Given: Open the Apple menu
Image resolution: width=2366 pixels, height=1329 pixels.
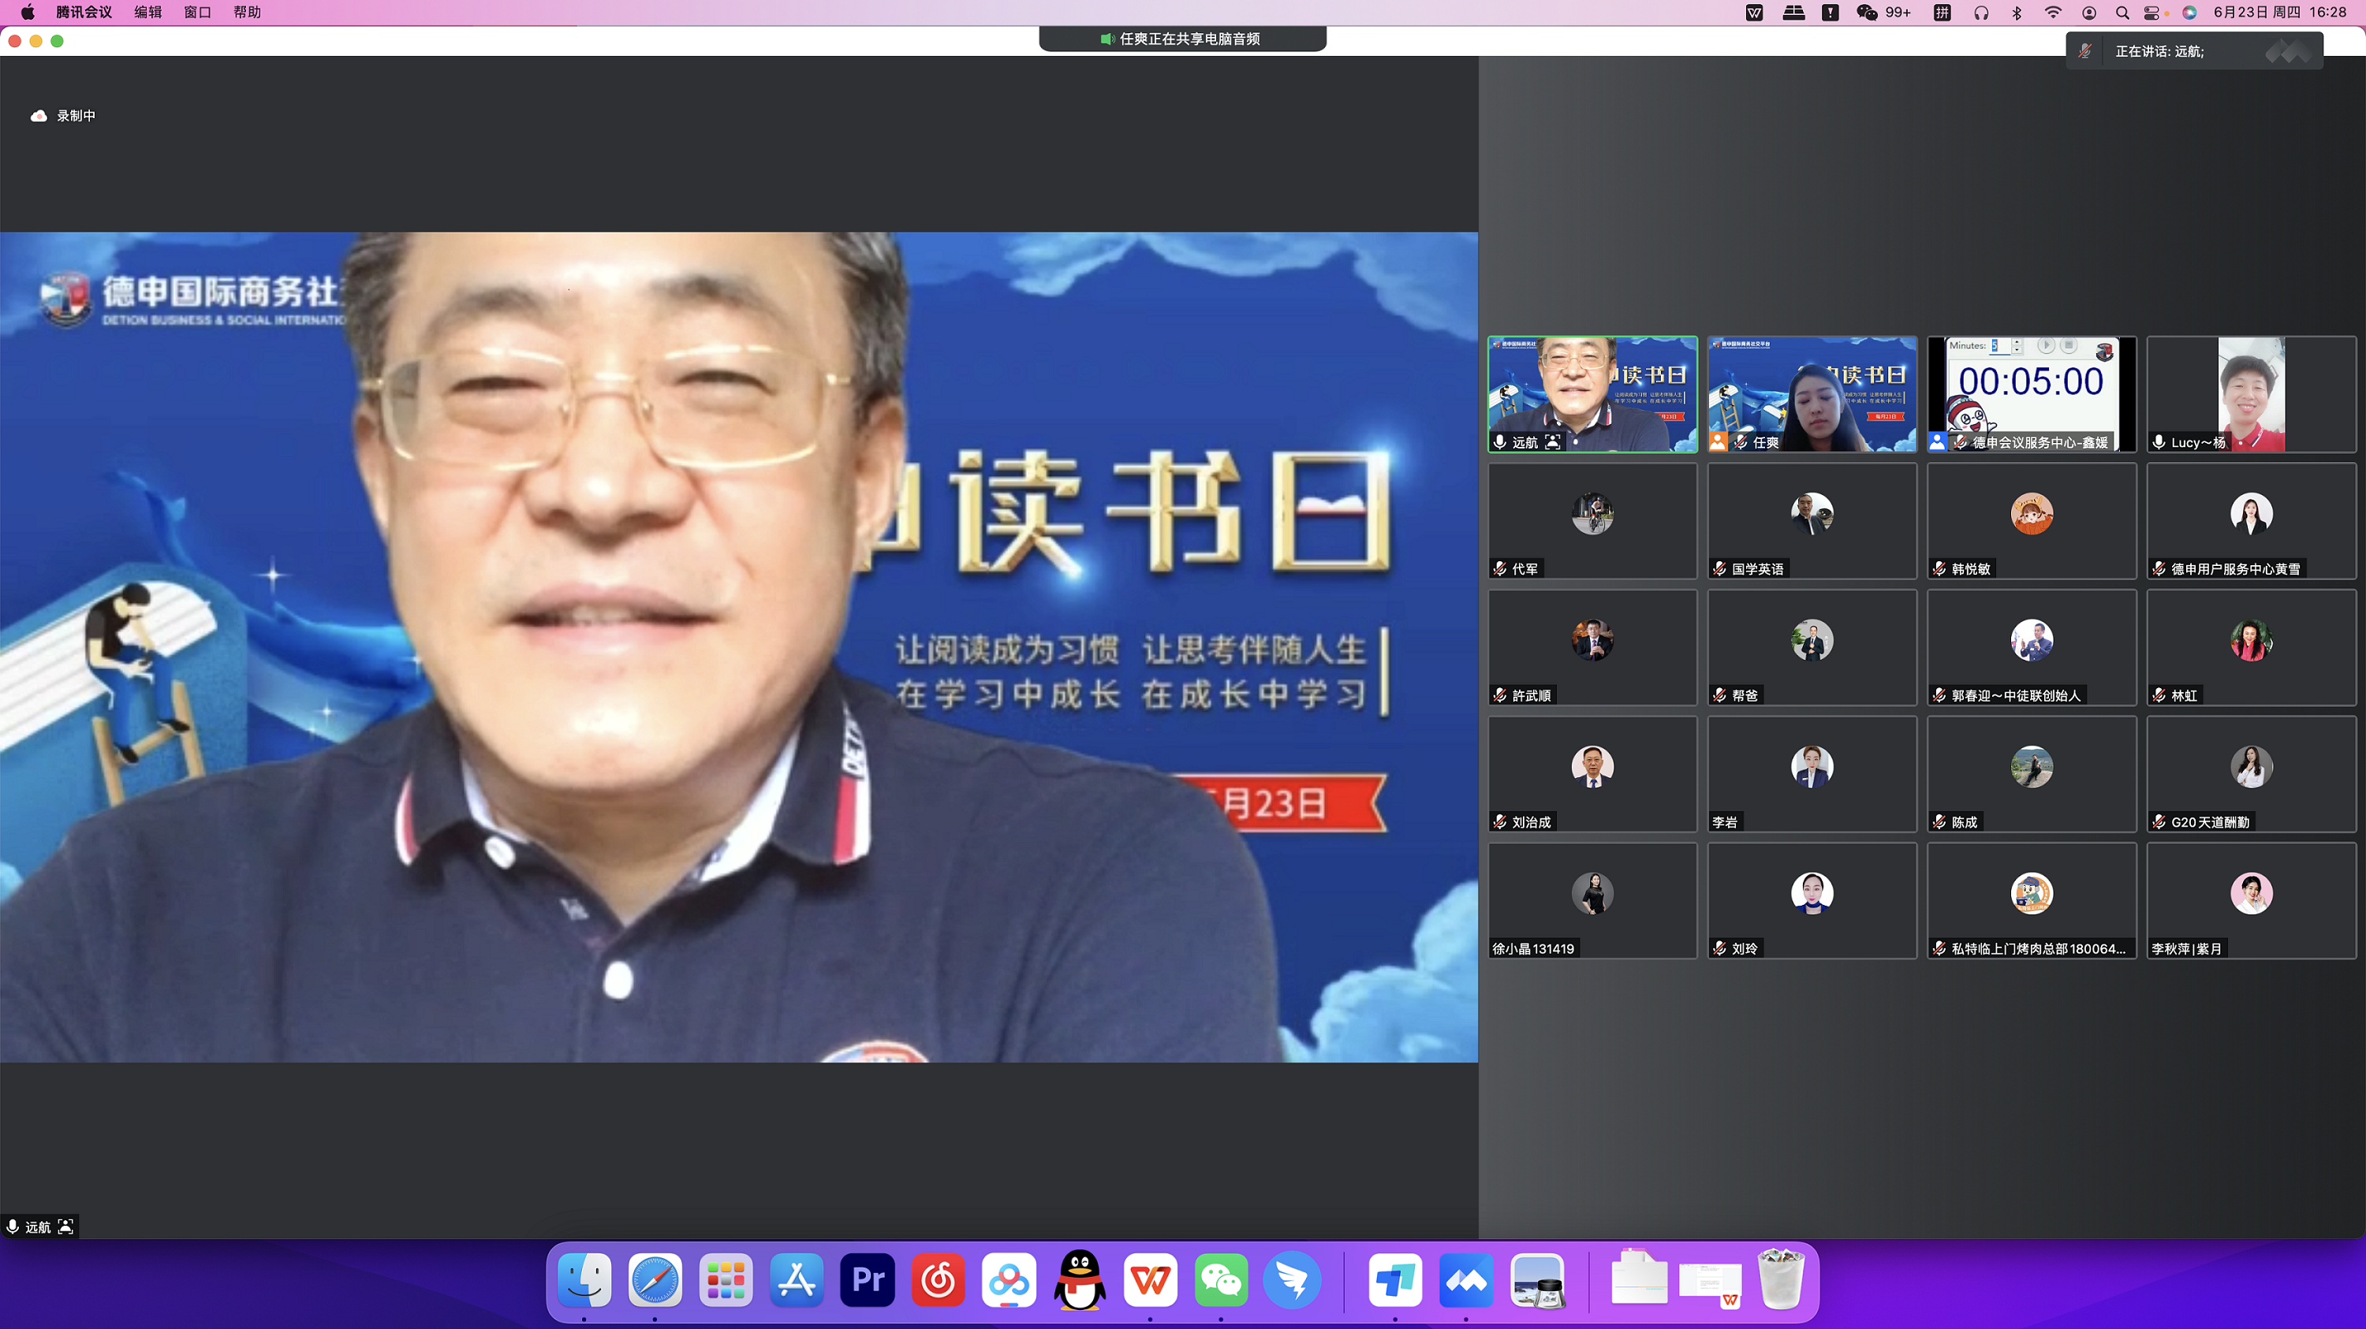Looking at the screenshot, I should coord(28,12).
